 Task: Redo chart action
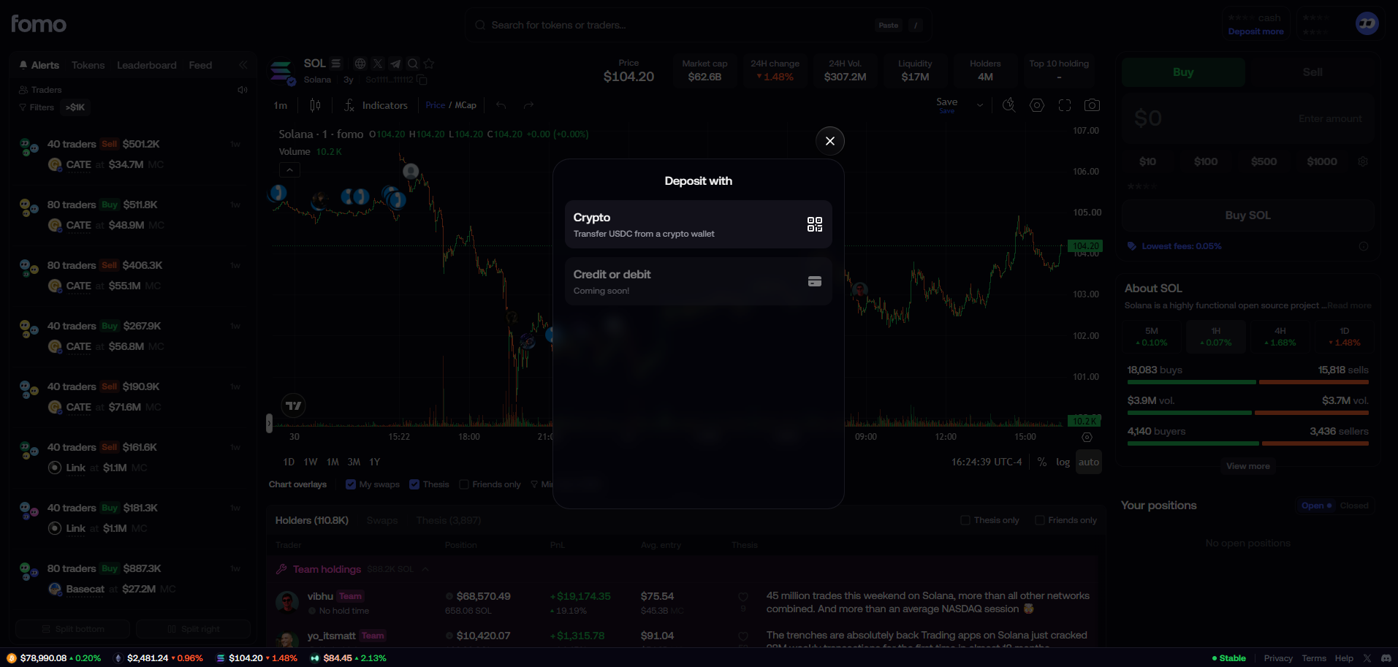pyautogui.click(x=528, y=105)
